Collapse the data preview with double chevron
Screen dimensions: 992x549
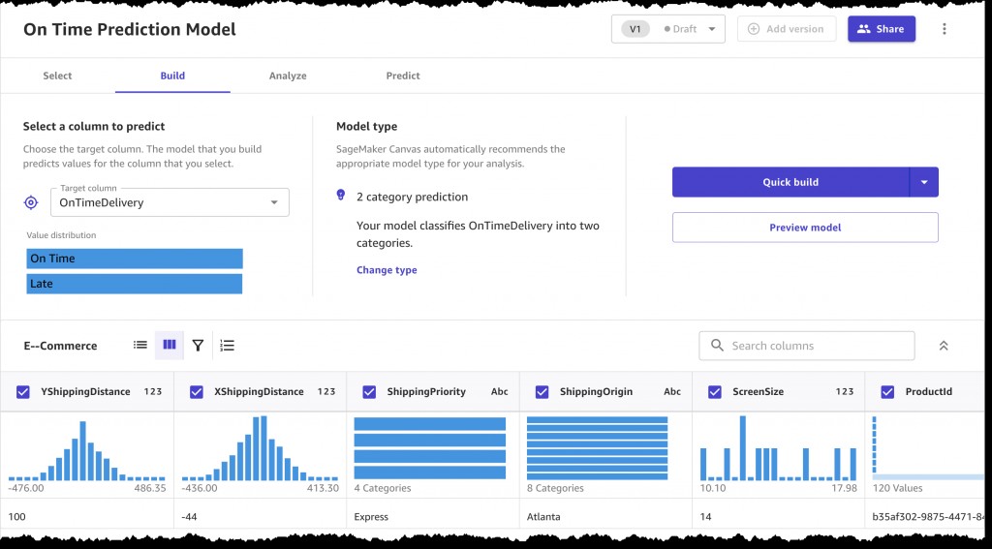click(x=944, y=346)
